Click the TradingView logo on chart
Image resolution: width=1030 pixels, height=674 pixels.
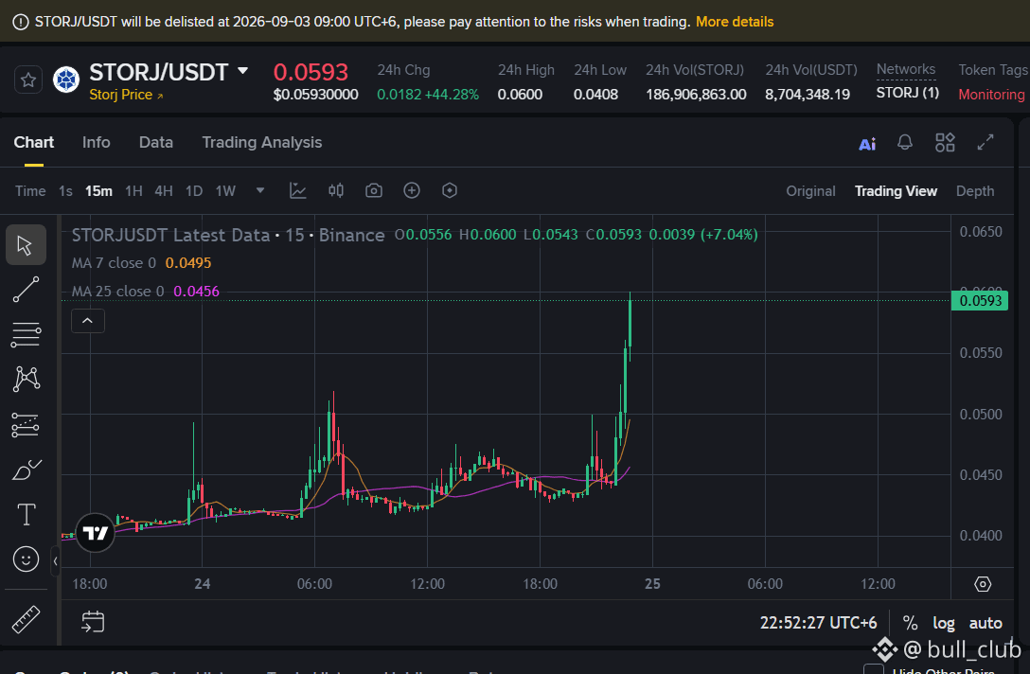(x=96, y=533)
